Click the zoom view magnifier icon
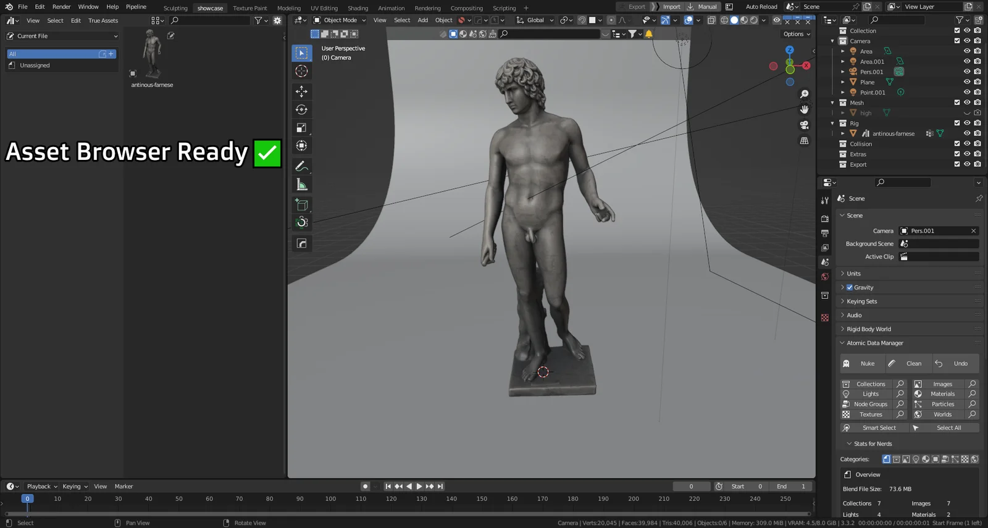 coord(804,94)
